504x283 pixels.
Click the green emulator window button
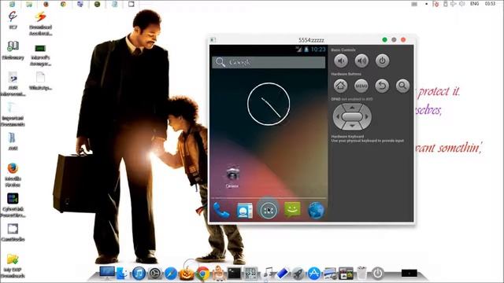384,40
